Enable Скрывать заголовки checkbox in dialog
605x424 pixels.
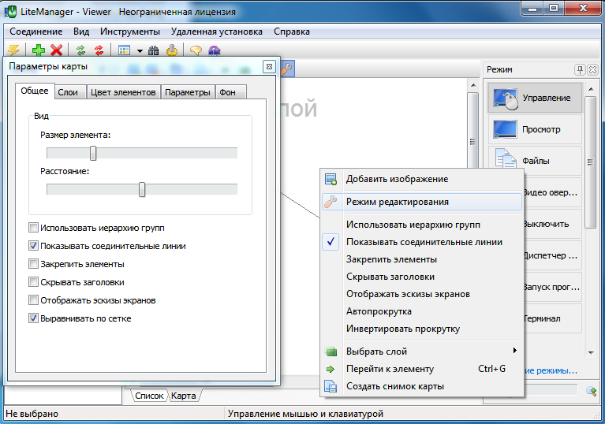point(34,282)
